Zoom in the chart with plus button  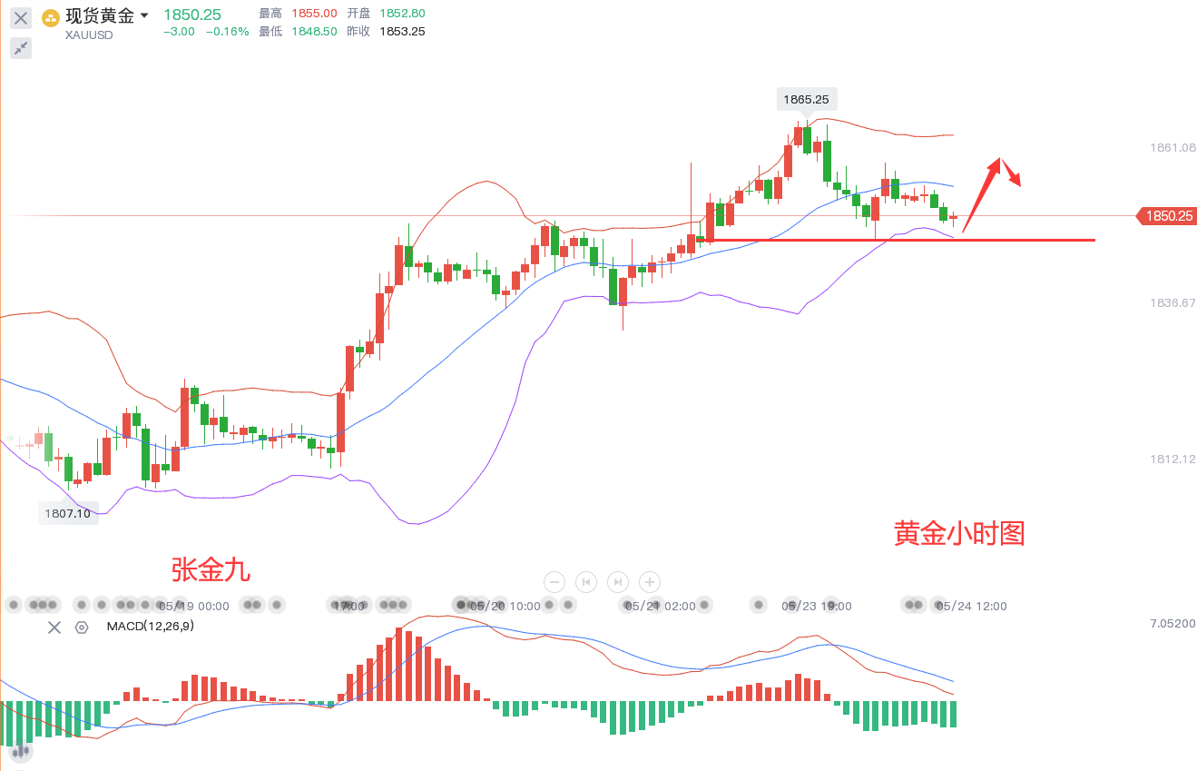coord(650,582)
